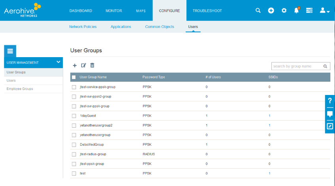Open the Common Objects sub-tab

(x=160, y=27)
